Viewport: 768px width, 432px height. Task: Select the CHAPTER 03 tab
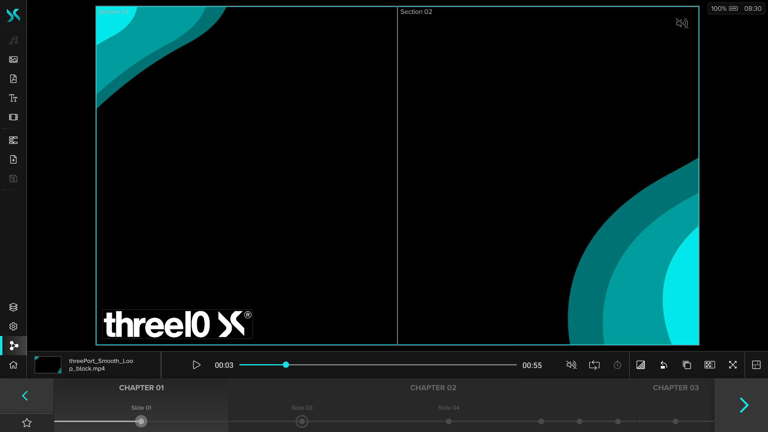pyautogui.click(x=676, y=388)
